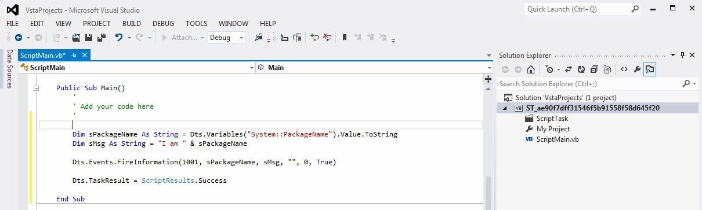
Task: Open the PROJECT menu
Action: [x=97, y=24]
